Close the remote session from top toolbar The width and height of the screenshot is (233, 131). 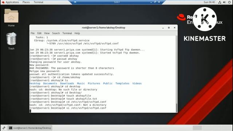coord(159,2)
